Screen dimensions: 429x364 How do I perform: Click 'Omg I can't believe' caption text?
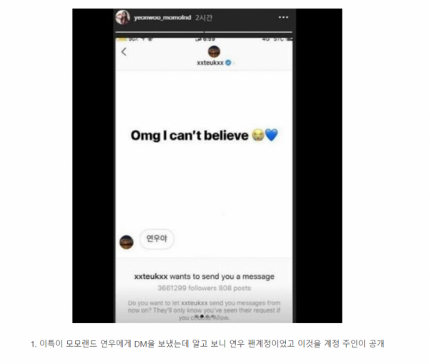pyautogui.click(x=189, y=135)
